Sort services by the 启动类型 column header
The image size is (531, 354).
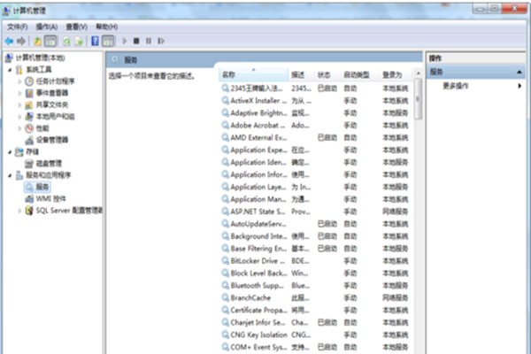point(357,75)
